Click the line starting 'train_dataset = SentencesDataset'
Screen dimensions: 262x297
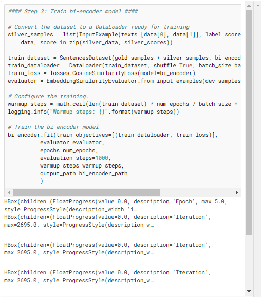point(124,58)
